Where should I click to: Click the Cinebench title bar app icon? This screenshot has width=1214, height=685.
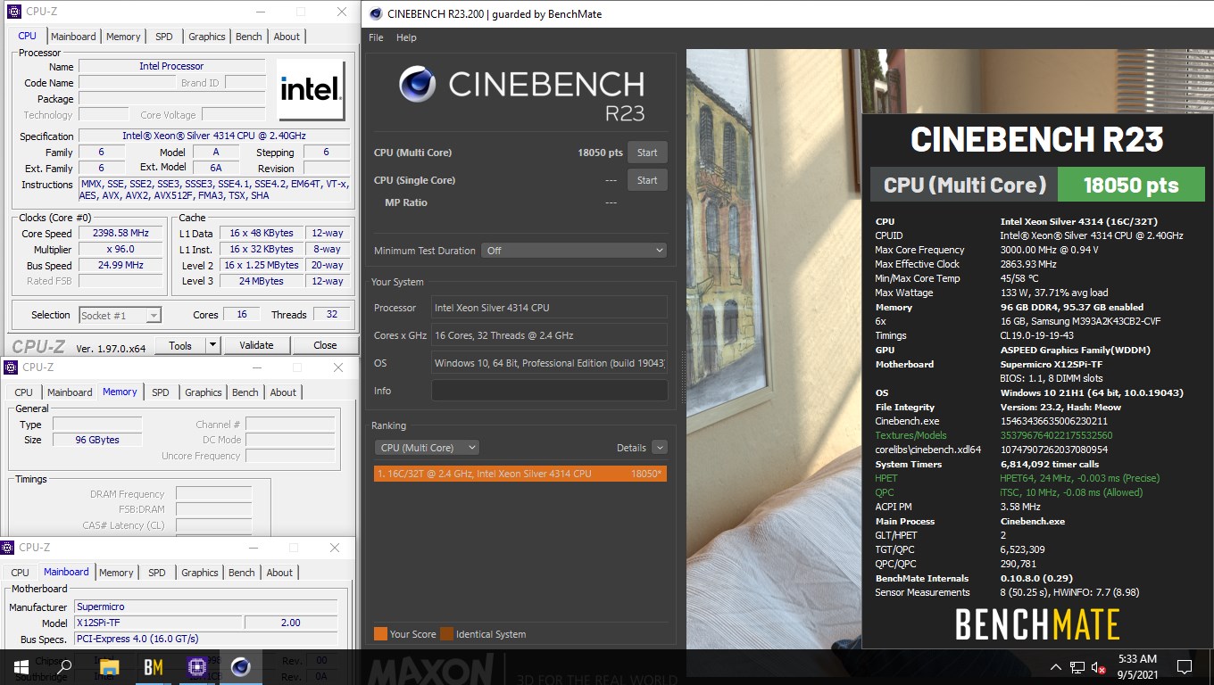click(x=376, y=13)
